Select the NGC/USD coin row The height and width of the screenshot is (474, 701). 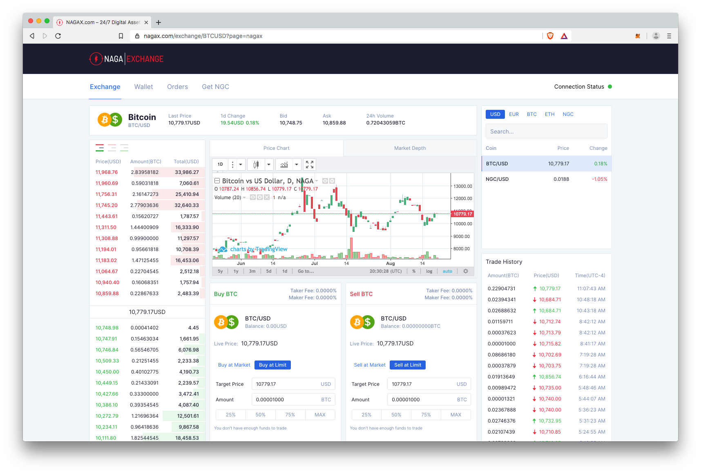[546, 179]
